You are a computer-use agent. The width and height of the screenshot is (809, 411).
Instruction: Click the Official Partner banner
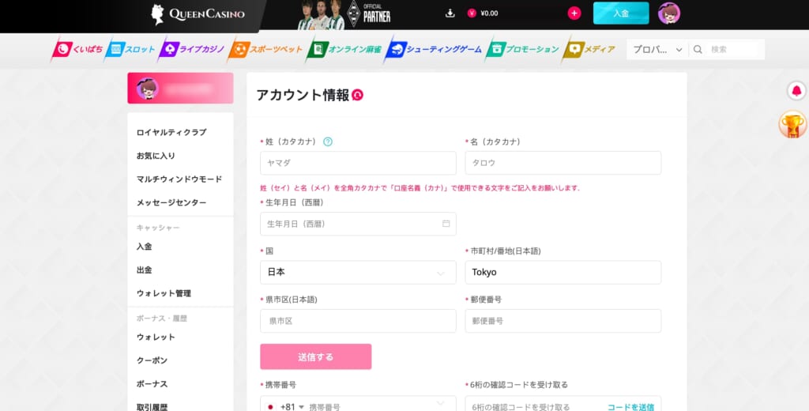(344, 14)
